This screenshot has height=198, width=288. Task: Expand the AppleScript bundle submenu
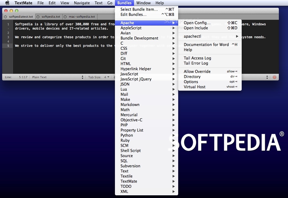(x=146, y=28)
